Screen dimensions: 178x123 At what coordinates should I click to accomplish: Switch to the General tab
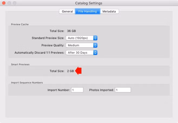pos(67,11)
